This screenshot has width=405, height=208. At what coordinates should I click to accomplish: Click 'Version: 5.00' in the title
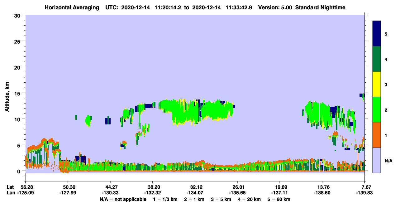tap(275, 7)
